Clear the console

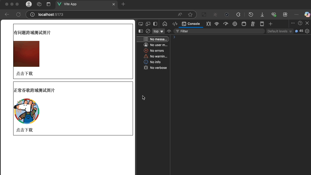pos(148,31)
